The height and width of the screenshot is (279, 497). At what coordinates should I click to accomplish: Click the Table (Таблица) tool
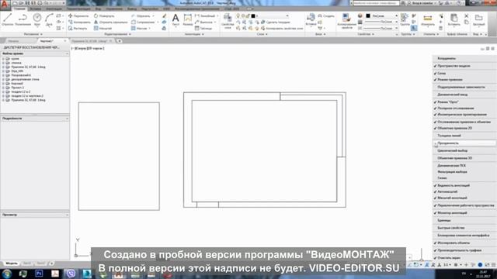[203, 28]
